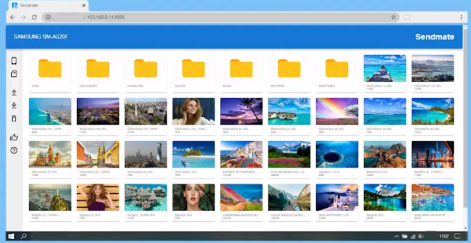The height and width of the screenshot is (243, 471).
Task: Open Landmannalaugar colorful mountains thumbnail
Action: 241,197
